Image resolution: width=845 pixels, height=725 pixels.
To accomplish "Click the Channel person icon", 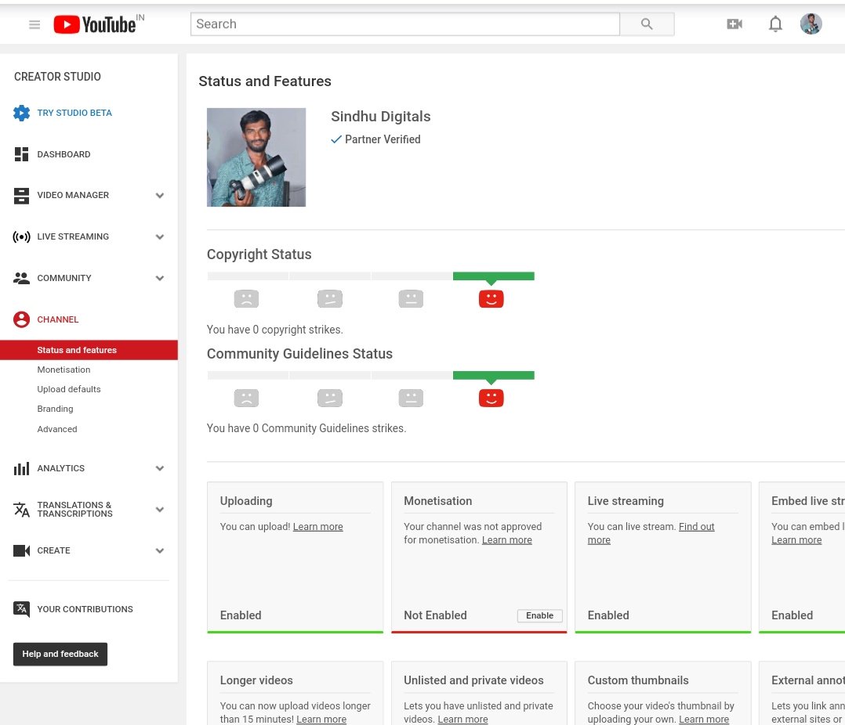I will (x=22, y=319).
